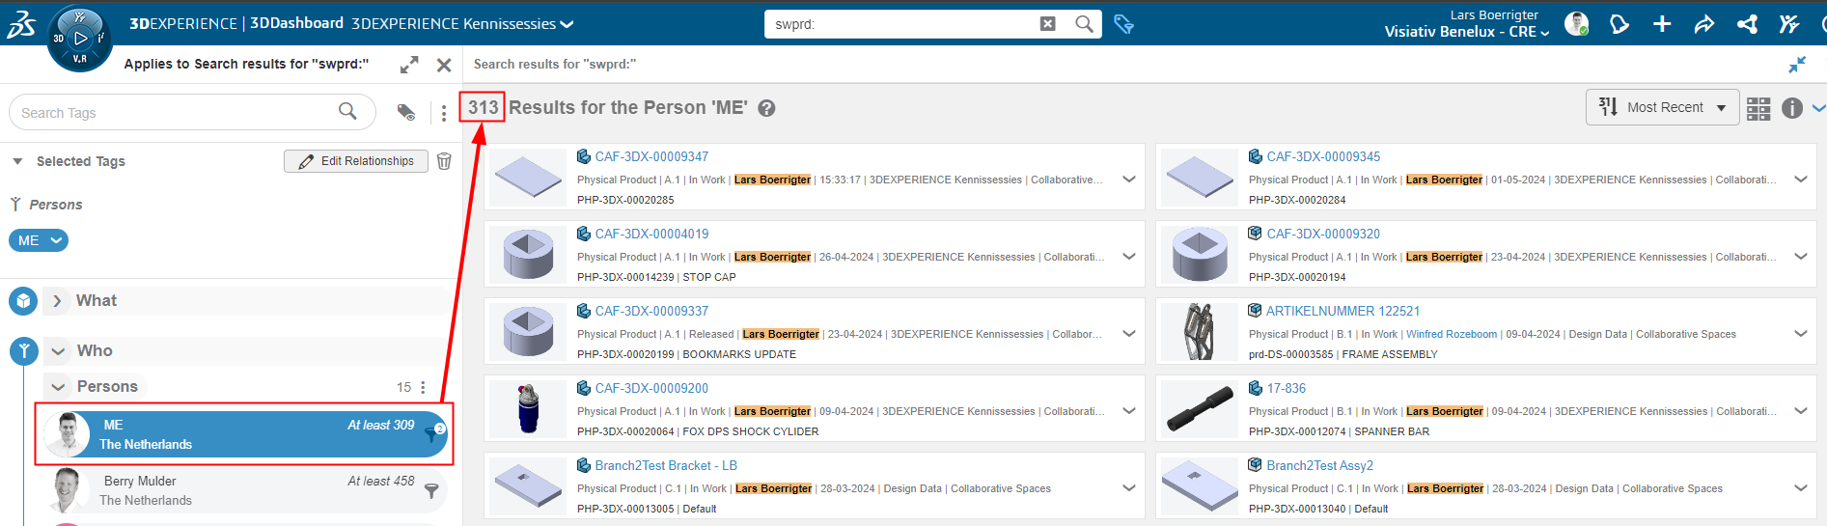
Task: Open CAF-3DX-00009347 result link
Action: click(x=651, y=156)
